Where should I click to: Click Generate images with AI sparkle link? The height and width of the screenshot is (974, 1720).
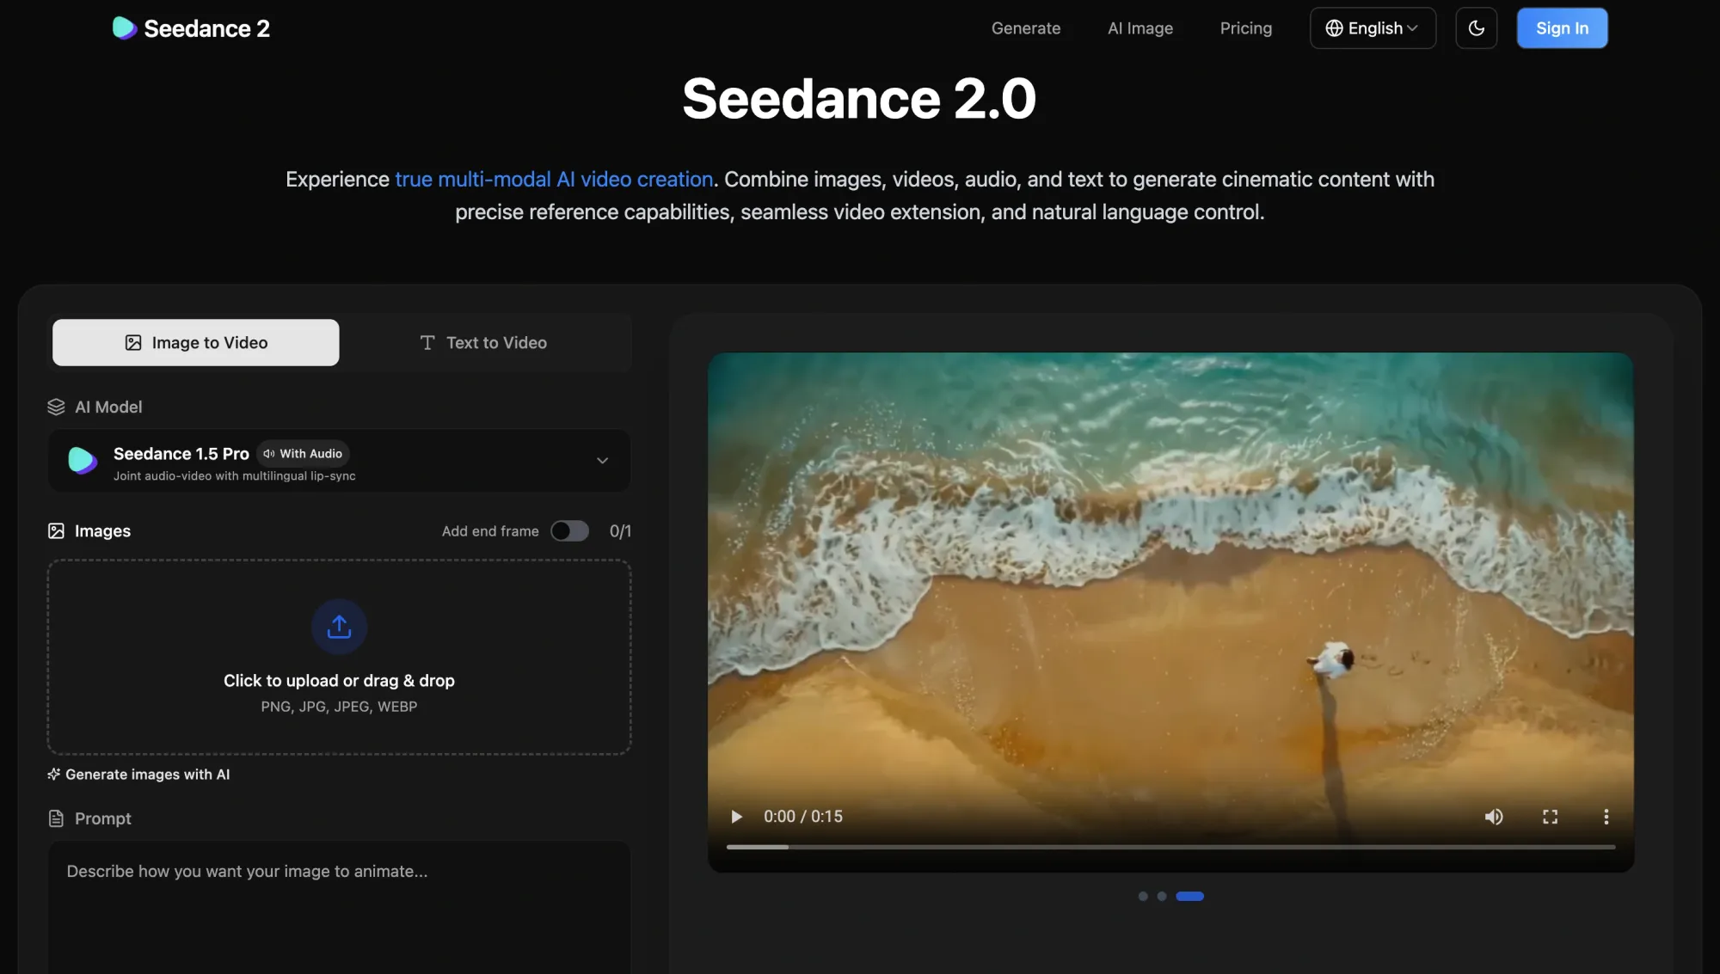point(139,775)
